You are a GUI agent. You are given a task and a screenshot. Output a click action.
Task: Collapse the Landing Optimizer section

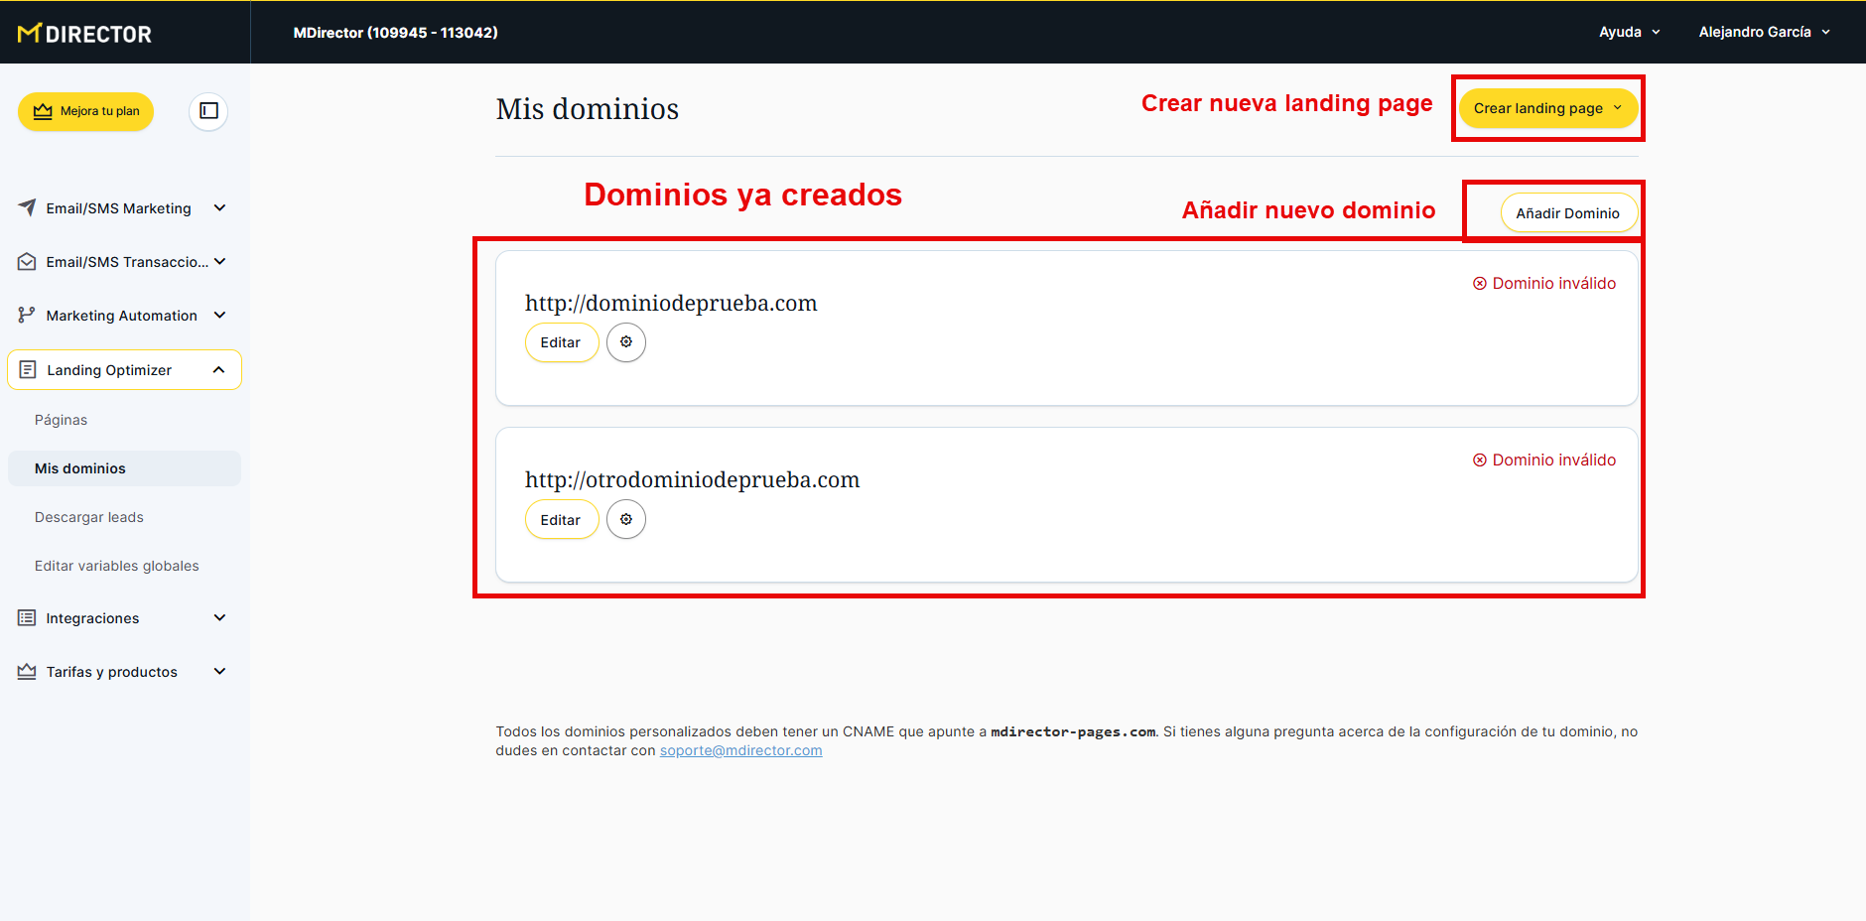219,370
